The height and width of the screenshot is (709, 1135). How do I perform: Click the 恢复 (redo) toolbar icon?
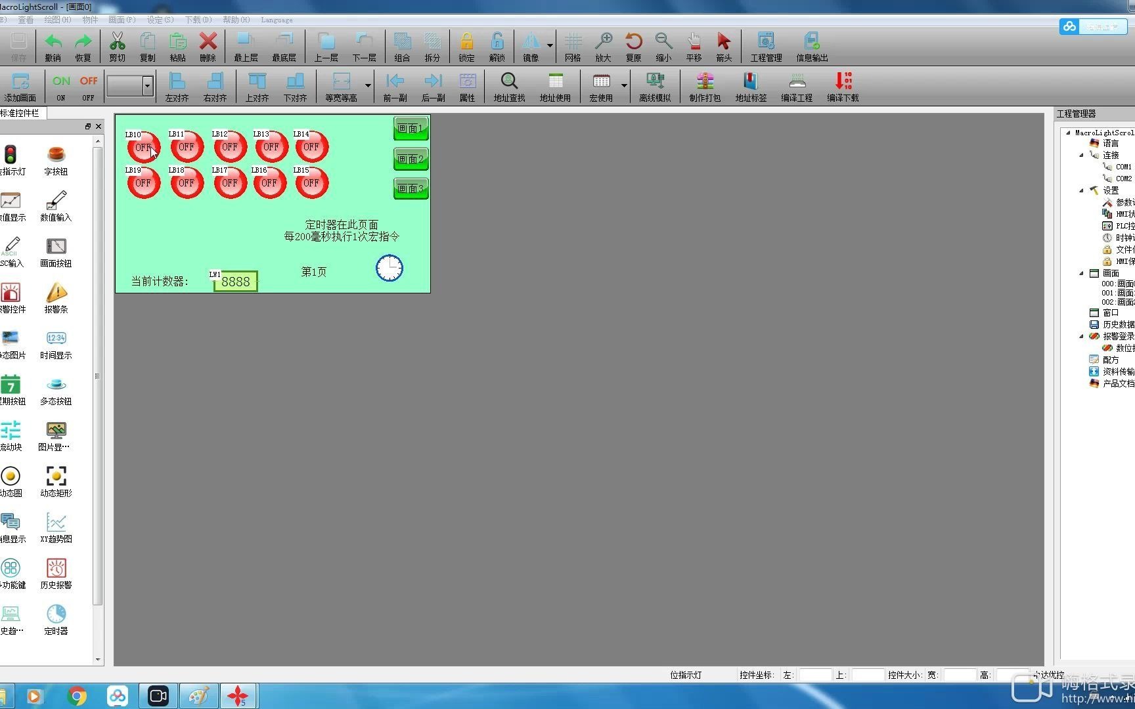point(83,47)
